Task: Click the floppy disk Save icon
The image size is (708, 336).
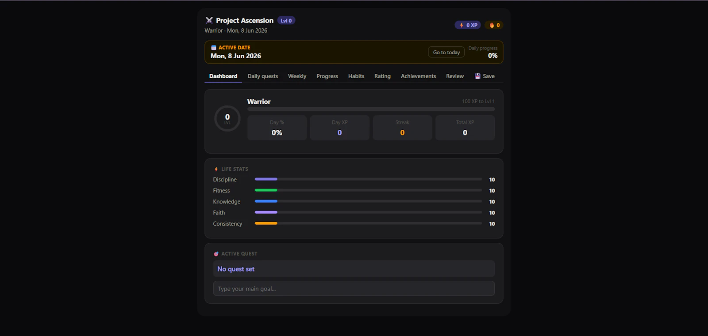Action: coord(477,76)
